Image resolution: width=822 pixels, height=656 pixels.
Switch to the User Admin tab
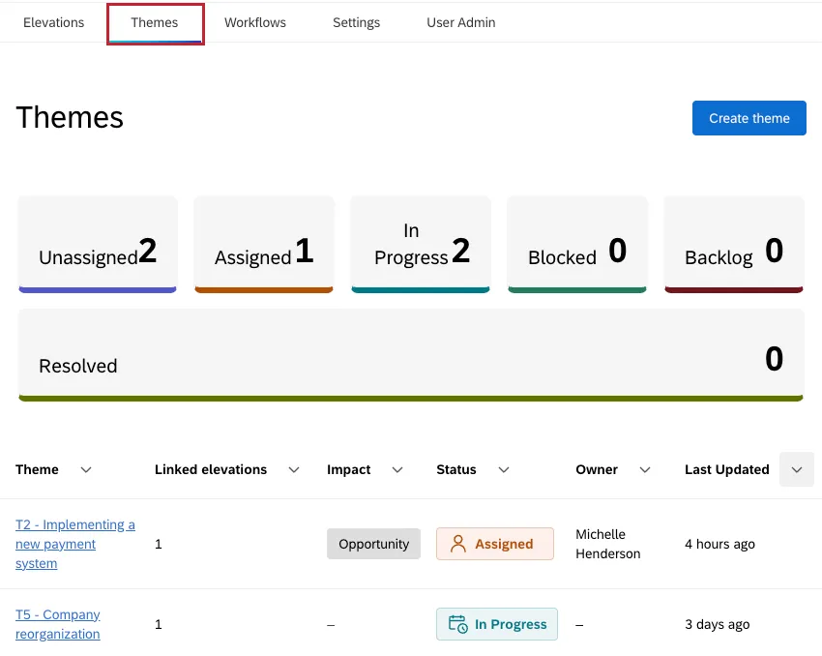460,22
